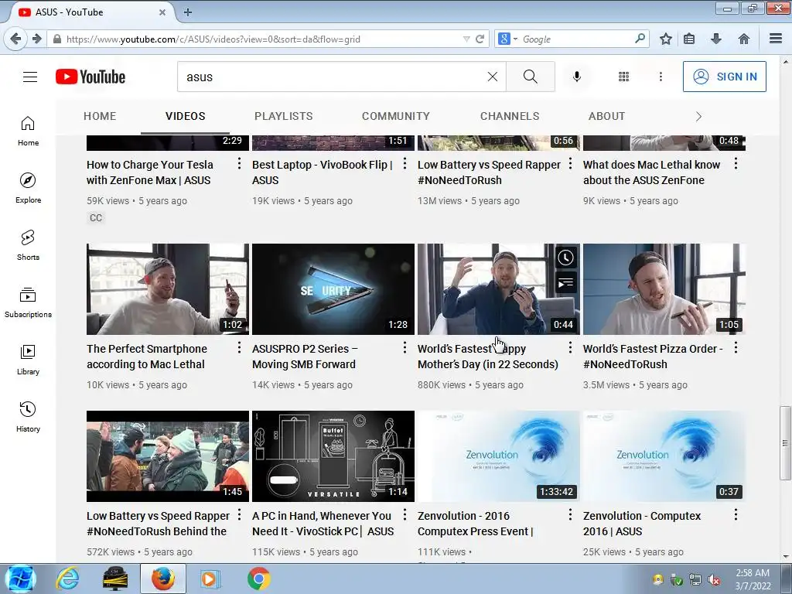
Task: Open 'Zenvolution - Computex 2016 | ASUS' title
Action: (x=642, y=524)
